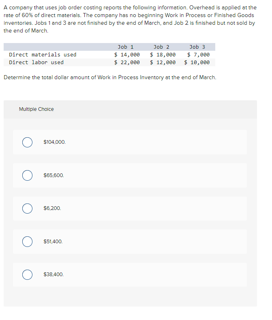Click the Job 3 column header
272x320 pixels.
coord(197,47)
